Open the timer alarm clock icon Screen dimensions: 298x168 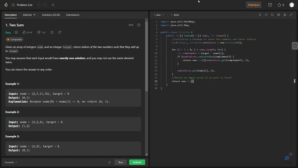pos(270,5)
